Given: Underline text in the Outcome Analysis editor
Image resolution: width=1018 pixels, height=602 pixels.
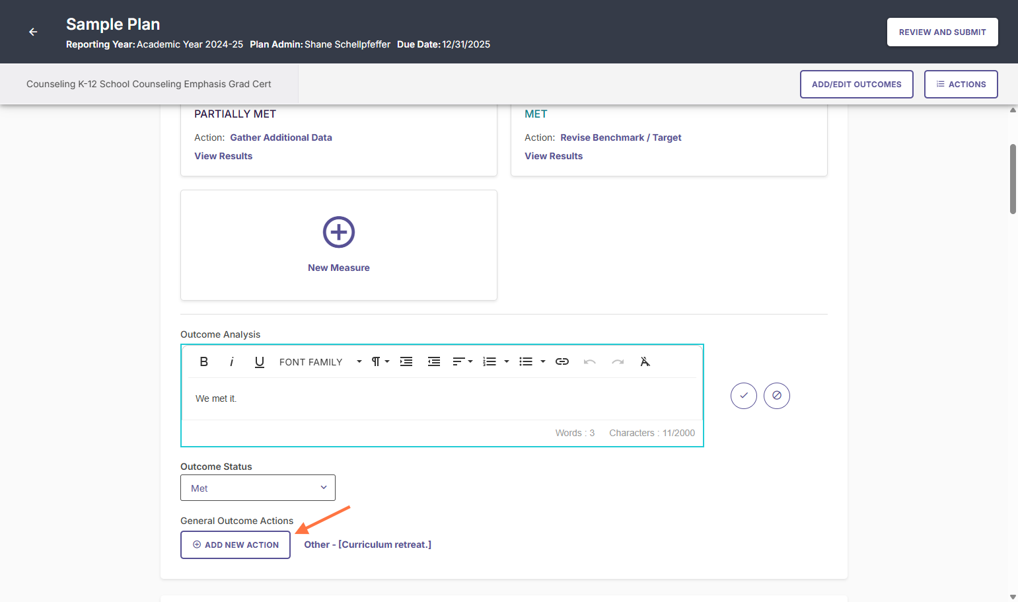Looking at the screenshot, I should point(260,361).
